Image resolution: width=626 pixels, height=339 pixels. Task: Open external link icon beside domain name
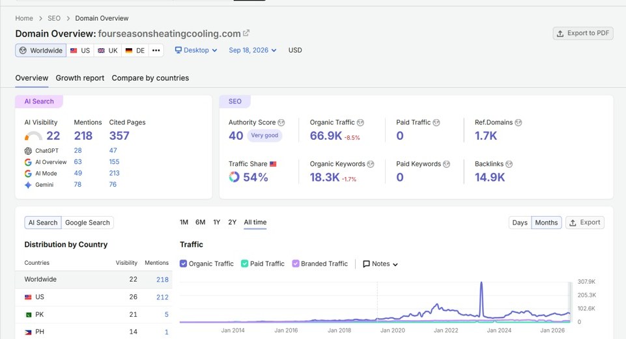coord(246,33)
